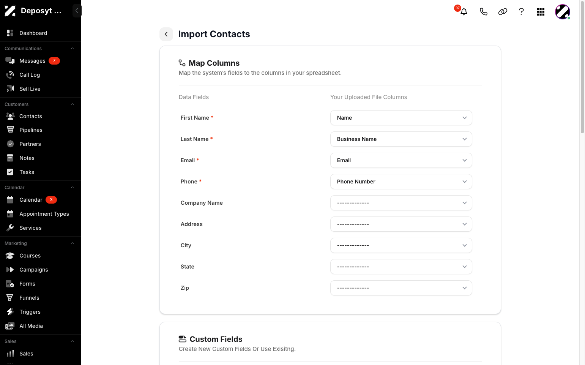Open help question mark icon
This screenshot has width=585, height=365.
(x=521, y=12)
